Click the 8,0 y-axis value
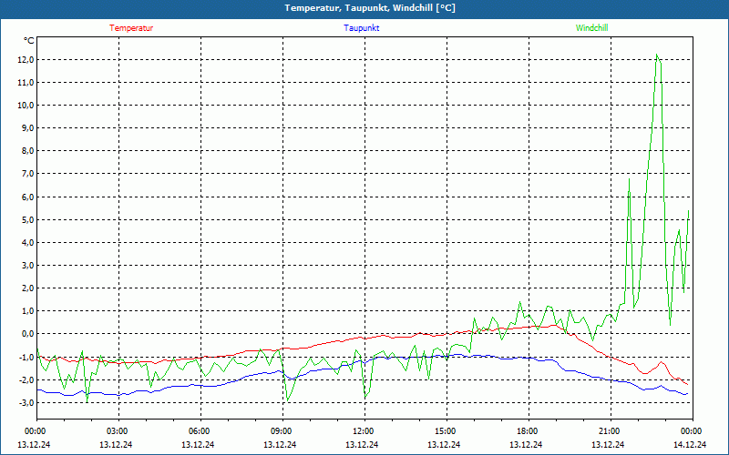 27,151
